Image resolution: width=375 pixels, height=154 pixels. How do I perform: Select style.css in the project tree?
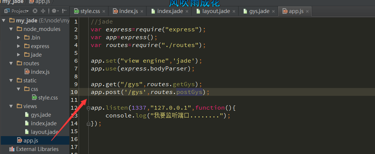[x=48, y=98]
